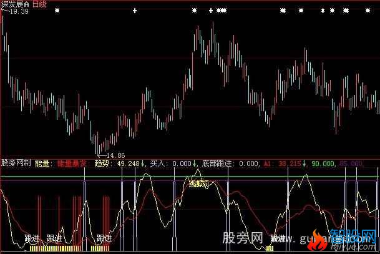
Task: Click the triple-asterisk info marker cluster
Action: pyautogui.click(x=222, y=11)
